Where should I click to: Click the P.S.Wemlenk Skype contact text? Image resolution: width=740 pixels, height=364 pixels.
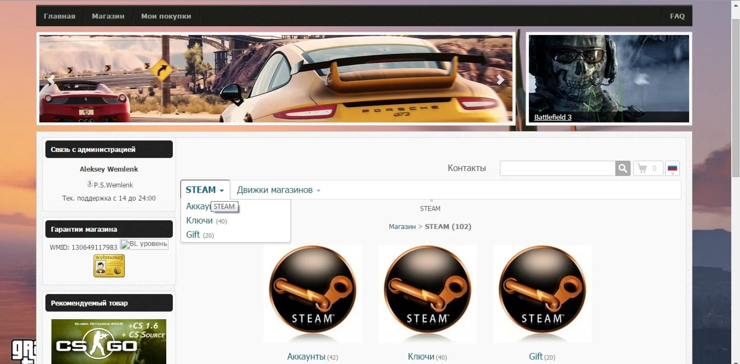113,185
